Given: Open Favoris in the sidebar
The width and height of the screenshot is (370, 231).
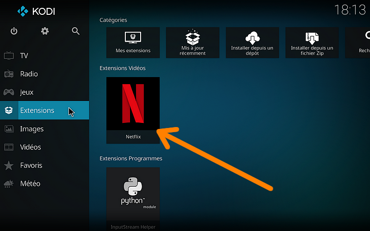Looking at the screenshot, I should tap(44, 165).
